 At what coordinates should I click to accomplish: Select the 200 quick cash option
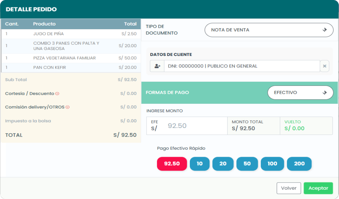(299, 164)
